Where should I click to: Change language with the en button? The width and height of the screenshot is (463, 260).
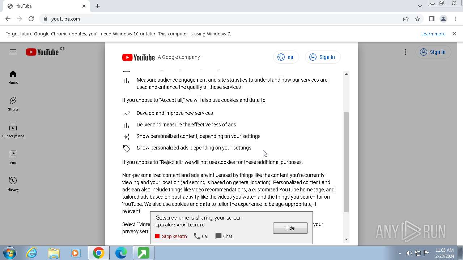tap(286, 57)
